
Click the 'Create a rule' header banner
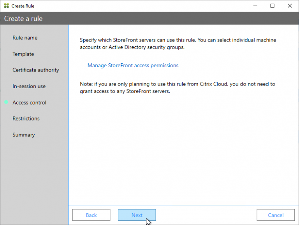[23, 19]
